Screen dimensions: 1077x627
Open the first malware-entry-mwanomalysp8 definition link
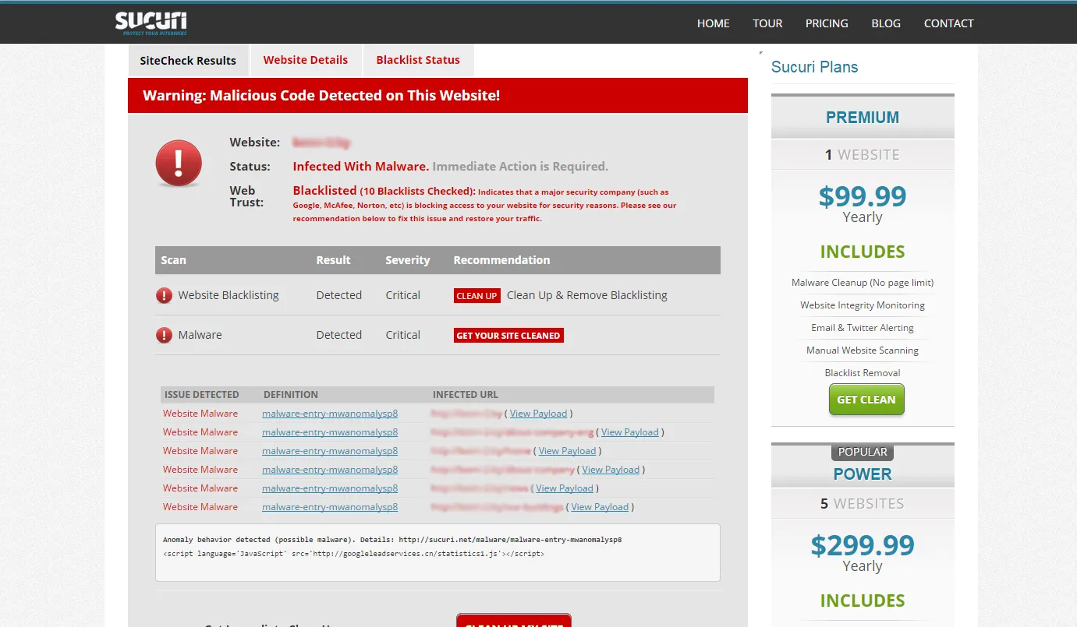pos(330,414)
